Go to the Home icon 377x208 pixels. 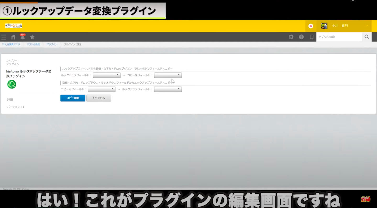point(13,37)
